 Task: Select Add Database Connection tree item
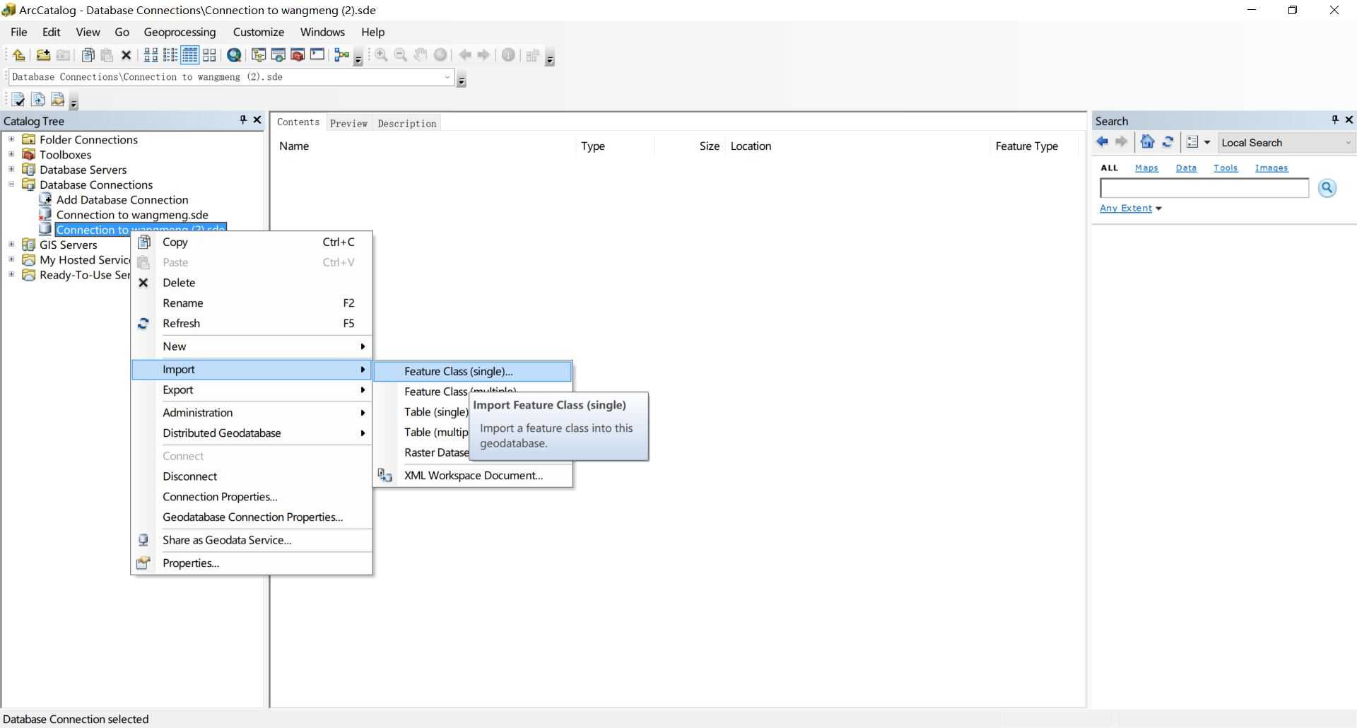[122, 200]
